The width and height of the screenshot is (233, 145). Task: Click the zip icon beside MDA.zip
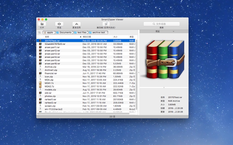pos(40,80)
